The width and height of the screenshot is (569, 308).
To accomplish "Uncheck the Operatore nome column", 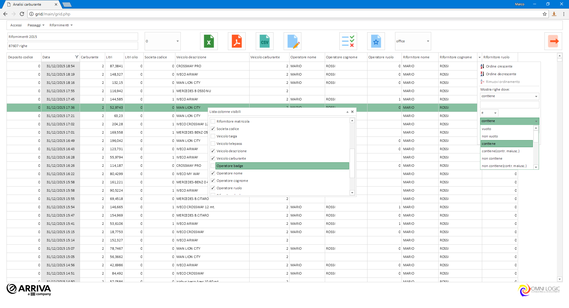I will tap(213, 173).
